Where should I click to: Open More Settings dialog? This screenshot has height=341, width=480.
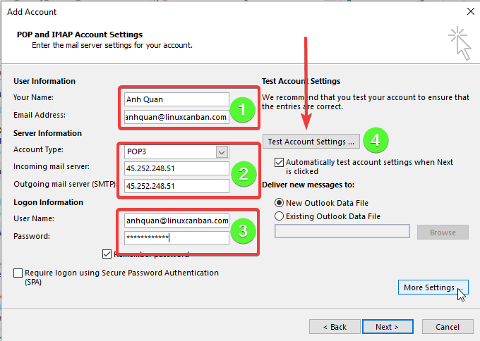[x=428, y=287]
